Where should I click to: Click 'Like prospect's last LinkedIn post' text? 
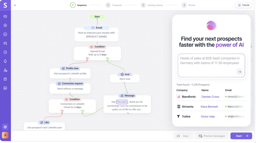pyautogui.click(x=44, y=128)
